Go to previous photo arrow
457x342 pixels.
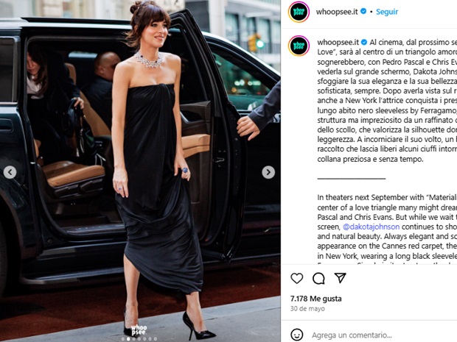pyautogui.click(x=10, y=172)
